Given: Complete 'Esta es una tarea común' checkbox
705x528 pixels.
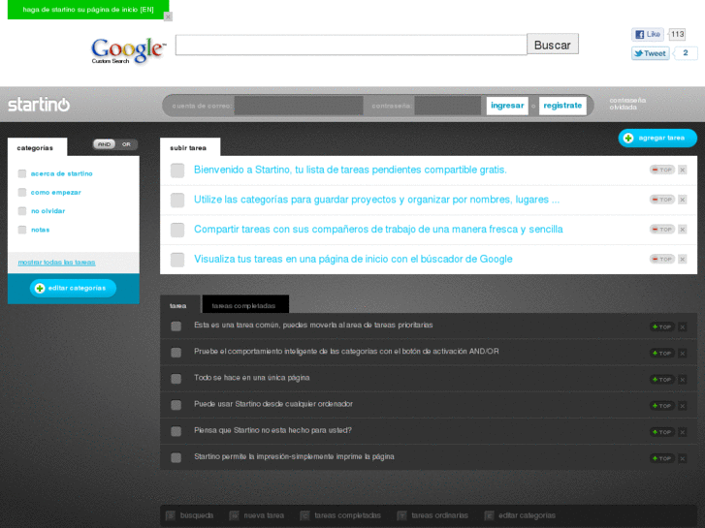Looking at the screenshot, I should tap(176, 326).
